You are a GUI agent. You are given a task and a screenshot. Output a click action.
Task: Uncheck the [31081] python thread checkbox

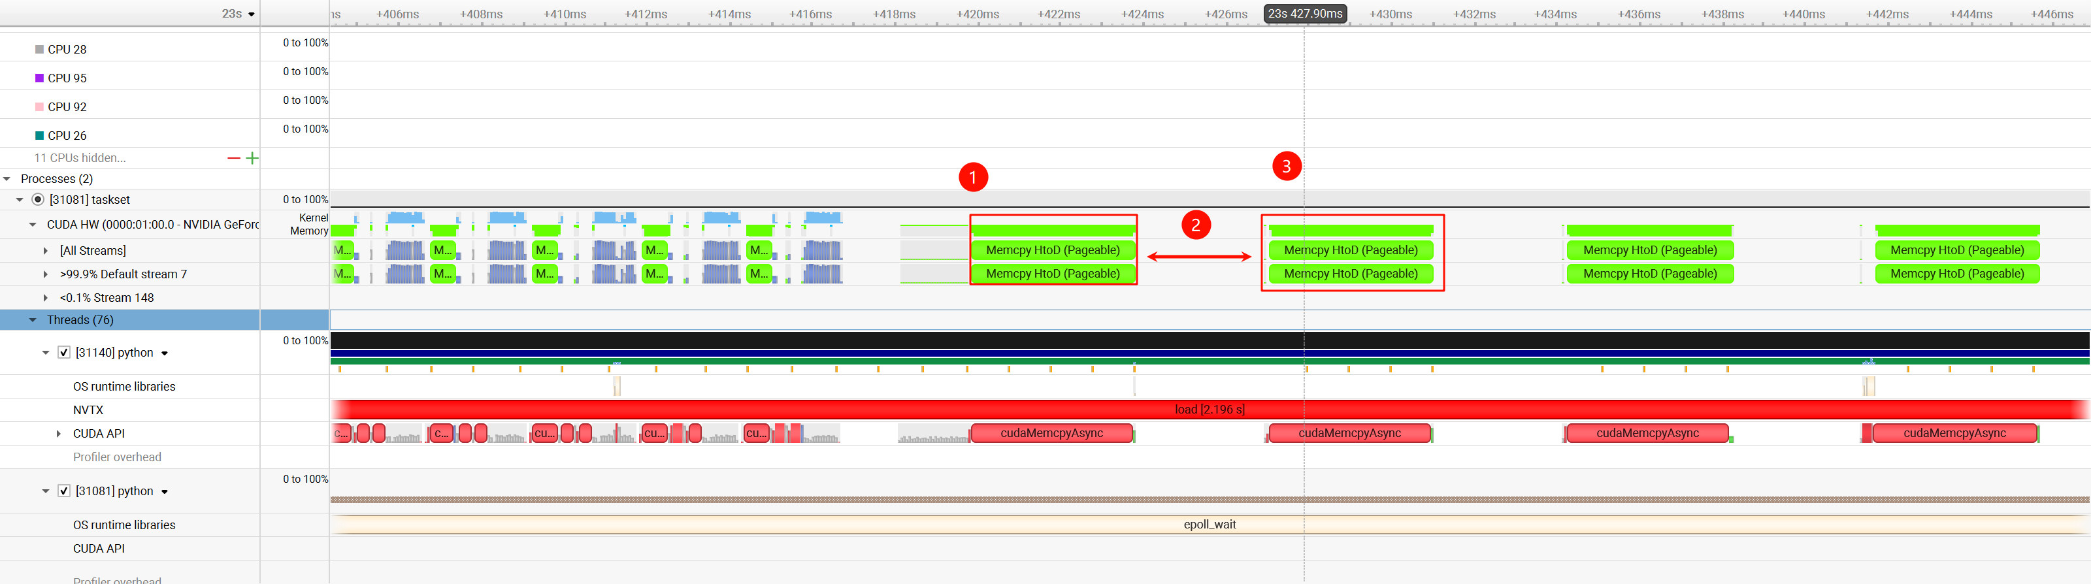pos(64,491)
